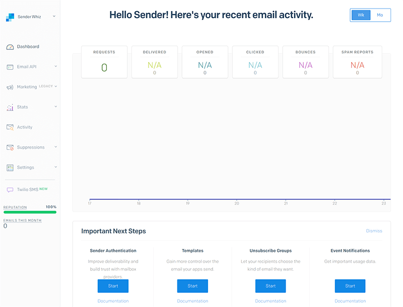Dismiss the Important Next Steps panel
The image size is (403, 307).
tap(374, 231)
